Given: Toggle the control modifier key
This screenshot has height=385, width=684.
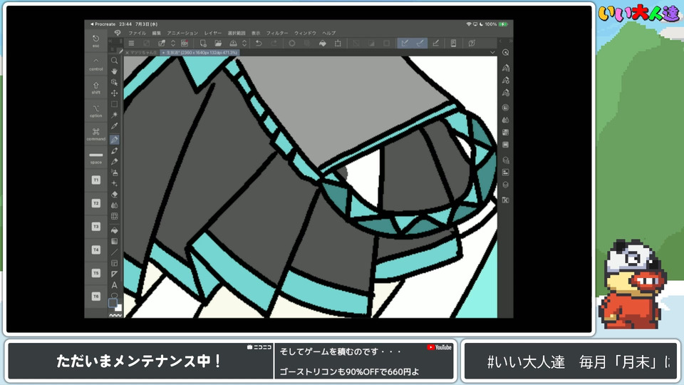Looking at the screenshot, I should pos(96,63).
